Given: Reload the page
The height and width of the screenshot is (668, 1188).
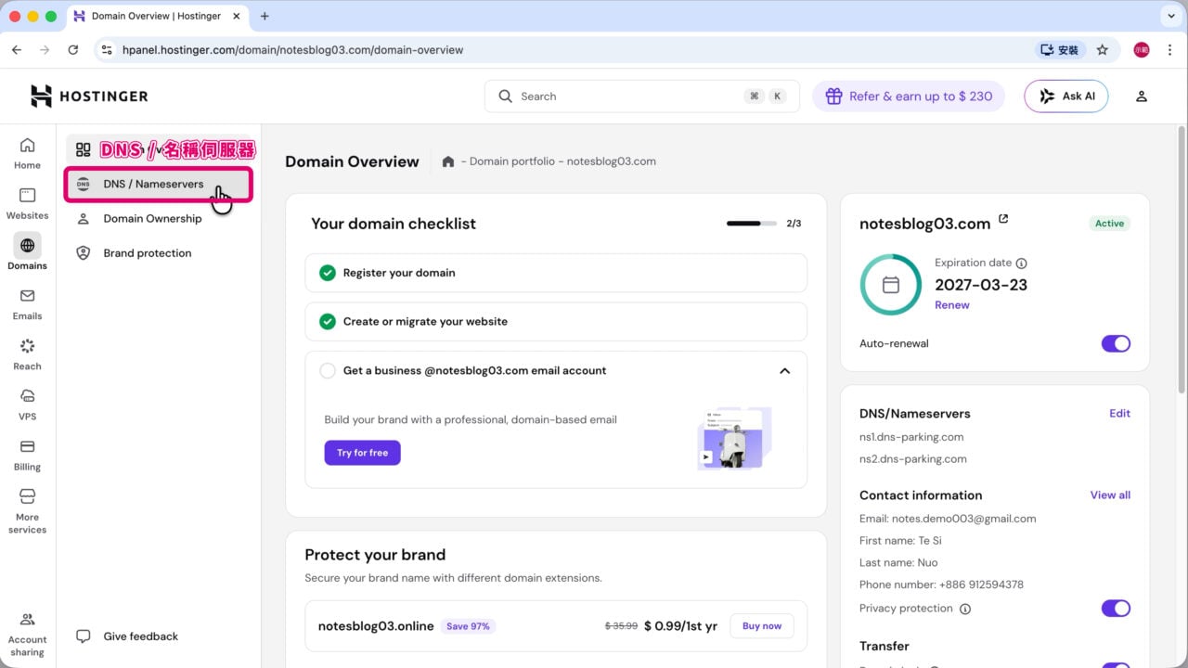Looking at the screenshot, I should [x=73, y=50].
